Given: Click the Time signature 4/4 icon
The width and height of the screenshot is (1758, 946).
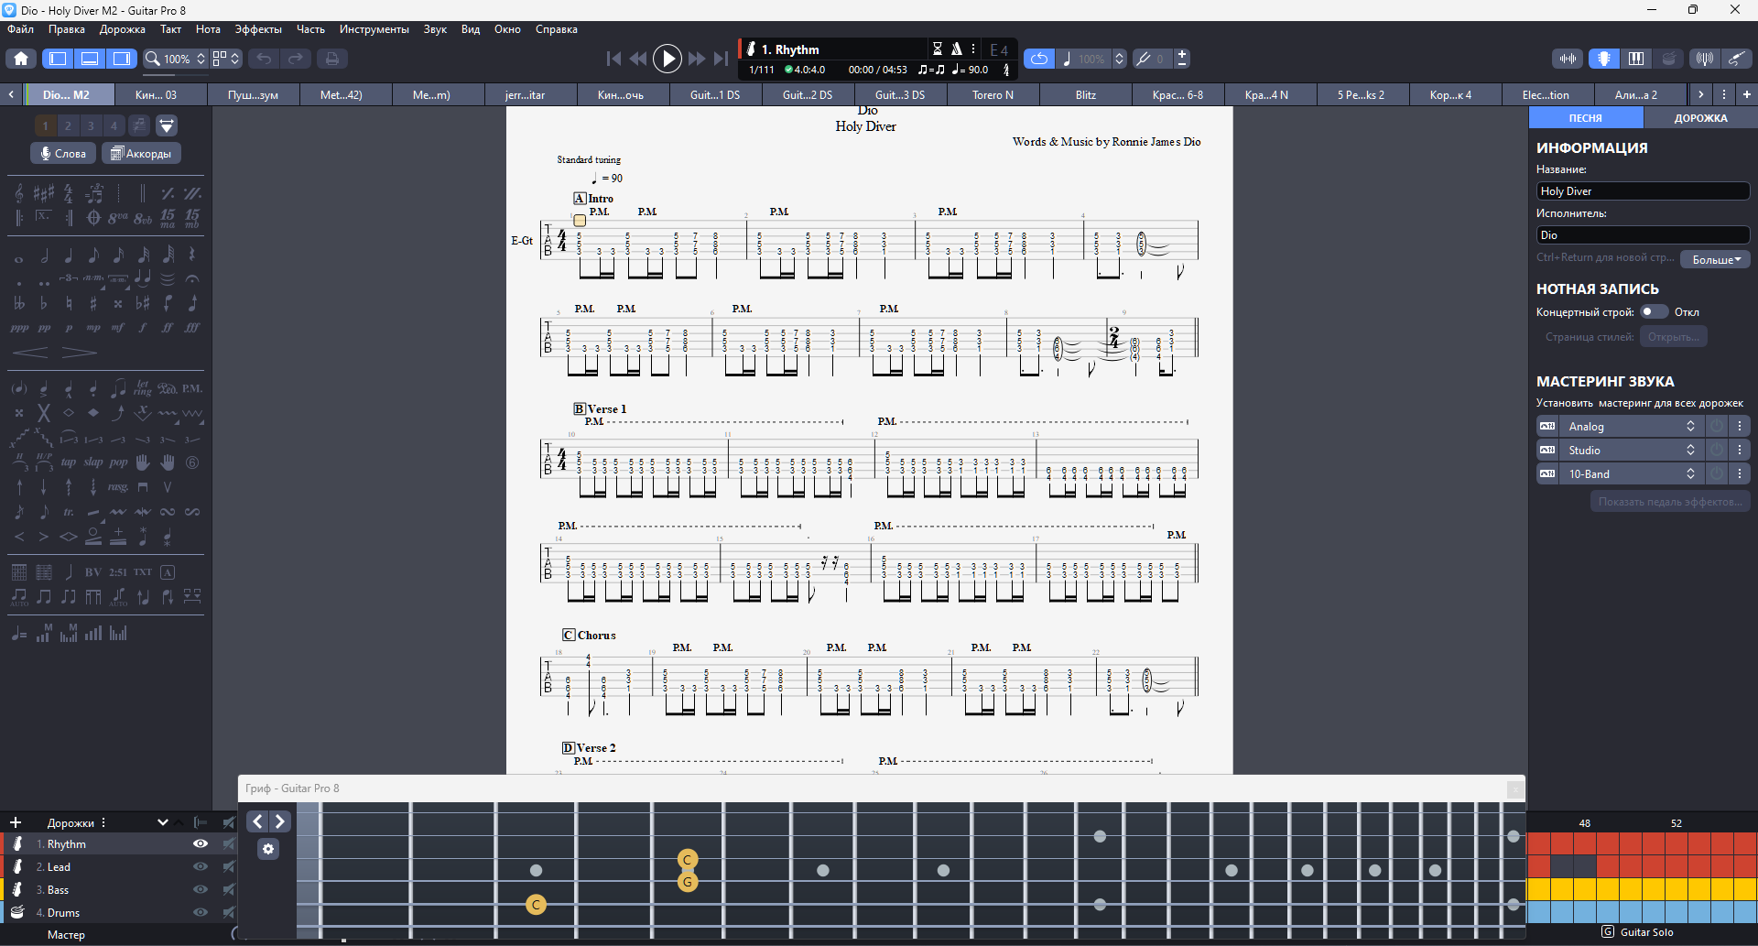Looking at the screenshot, I should [x=68, y=193].
